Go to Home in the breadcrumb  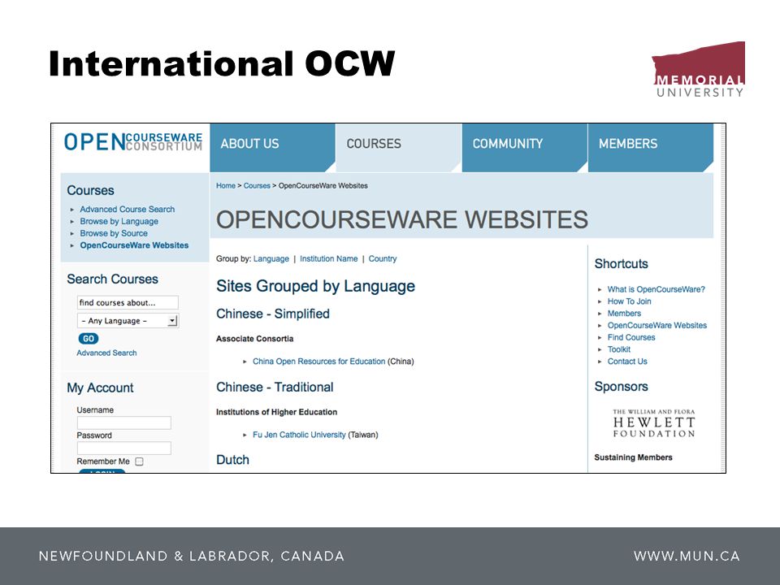click(x=225, y=185)
